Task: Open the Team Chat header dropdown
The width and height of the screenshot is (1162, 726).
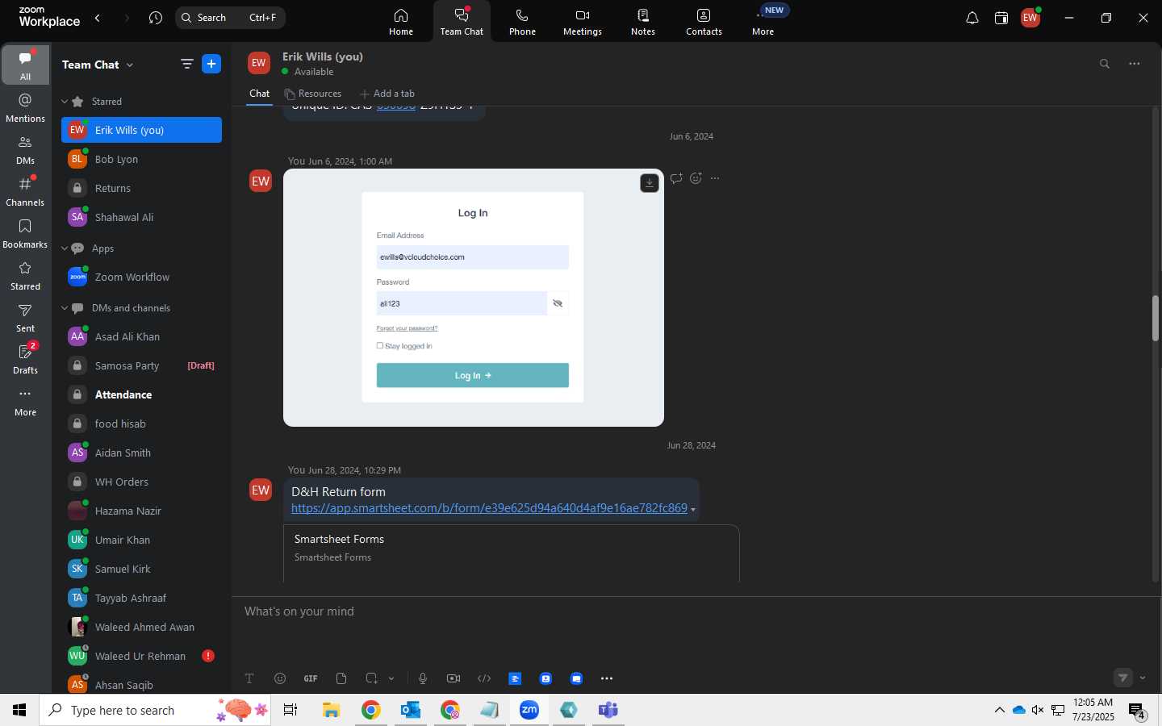Action: (x=130, y=65)
